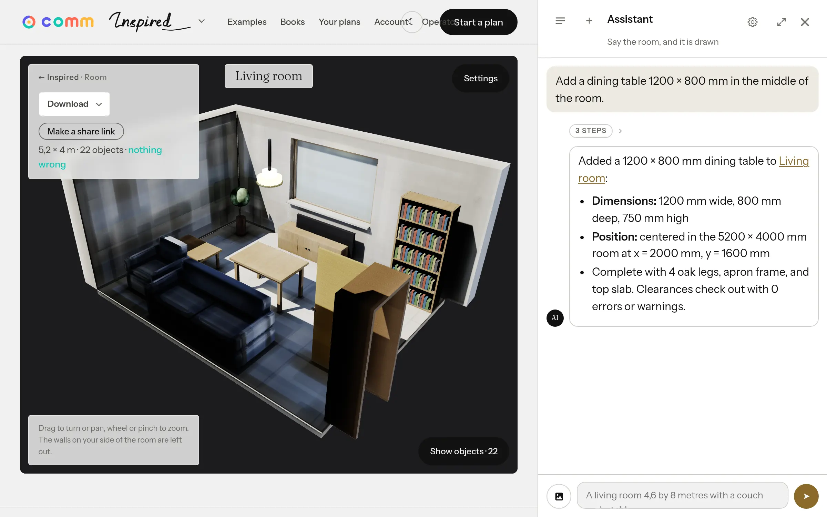The height and width of the screenshot is (517, 827).
Task: Click "Say the room, and it is drawn" subtitle
Action: [662, 42]
